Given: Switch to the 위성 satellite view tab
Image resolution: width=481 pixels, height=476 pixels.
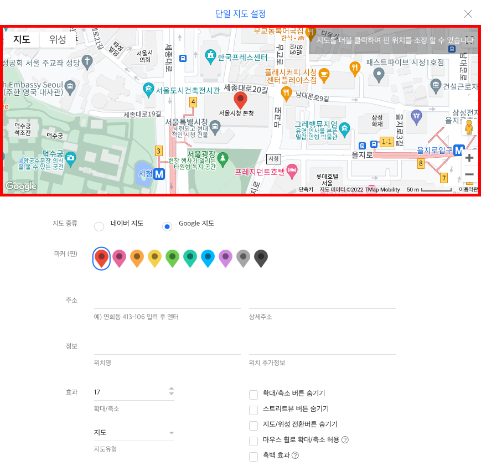Looking at the screenshot, I should tap(58, 39).
